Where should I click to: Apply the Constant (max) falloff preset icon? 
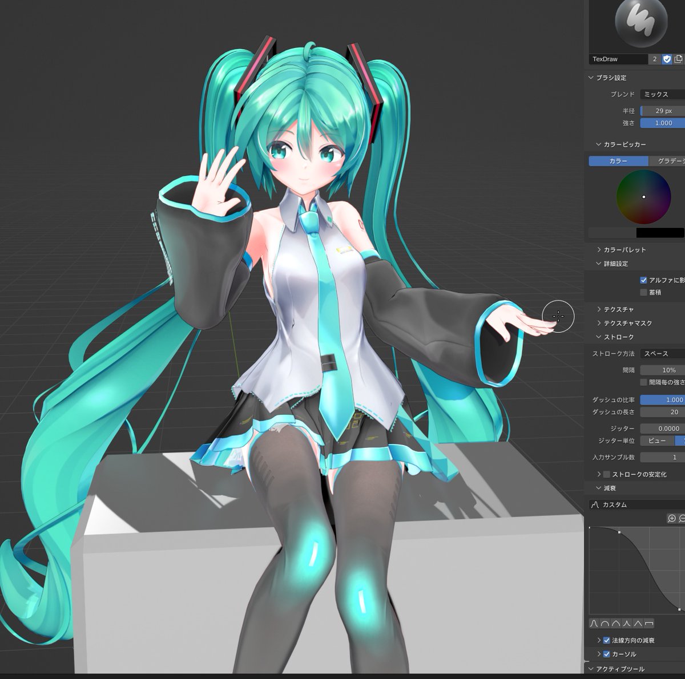coord(648,624)
